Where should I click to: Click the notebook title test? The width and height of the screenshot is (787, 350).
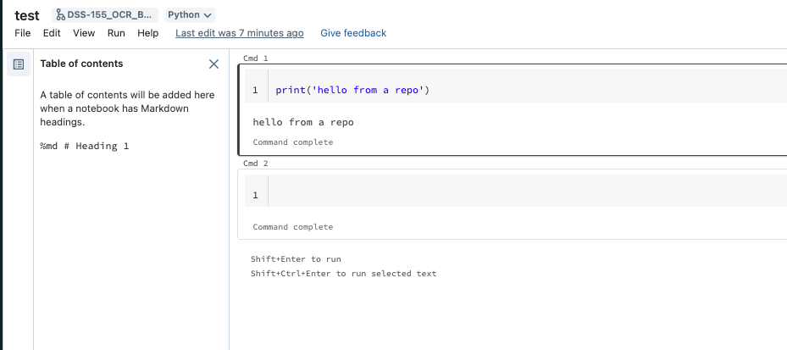point(27,15)
